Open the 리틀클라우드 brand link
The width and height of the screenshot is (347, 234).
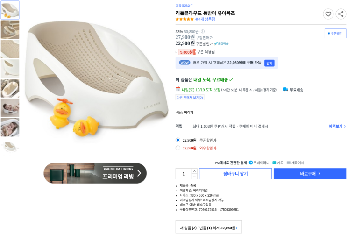pos(184,6)
